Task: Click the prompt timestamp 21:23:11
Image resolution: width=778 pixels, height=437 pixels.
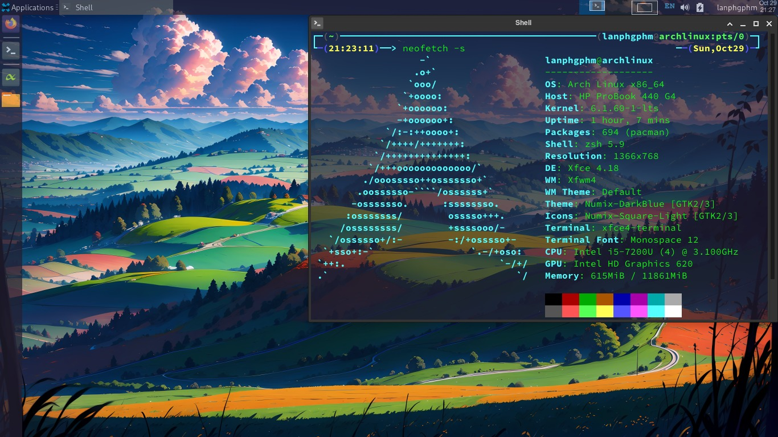Action: coord(351,48)
